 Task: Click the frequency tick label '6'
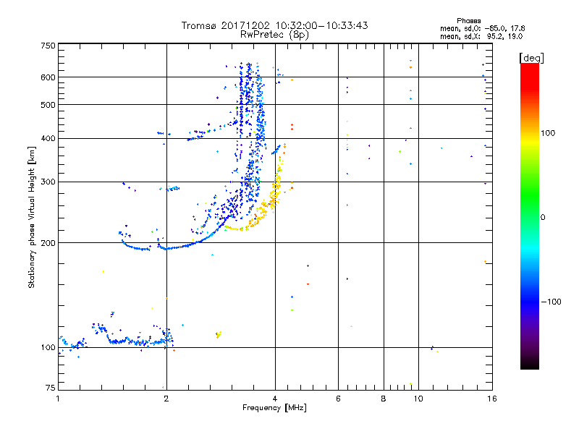(x=338, y=399)
